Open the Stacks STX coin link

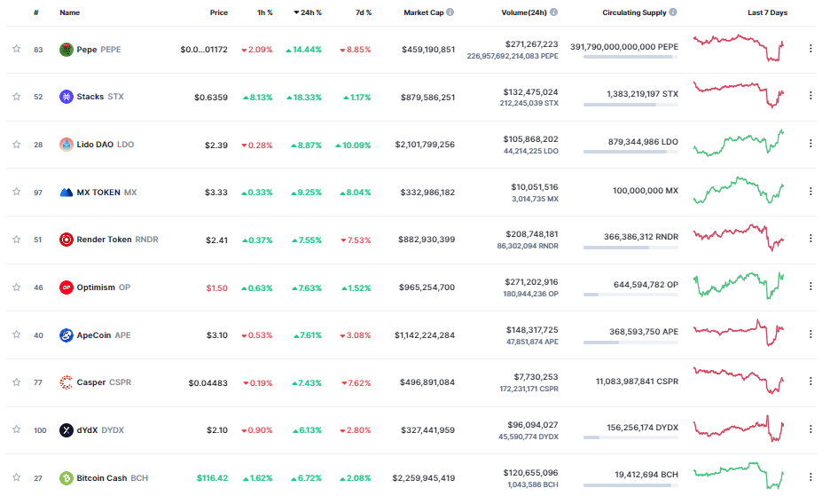click(x=100, y=97)
